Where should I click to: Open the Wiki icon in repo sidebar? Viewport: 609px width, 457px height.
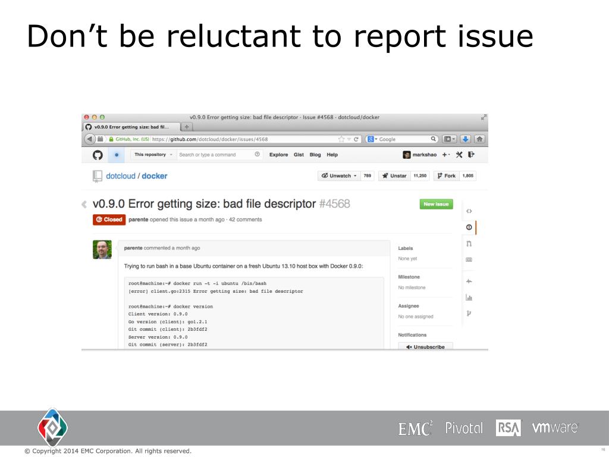click(469, 259)
